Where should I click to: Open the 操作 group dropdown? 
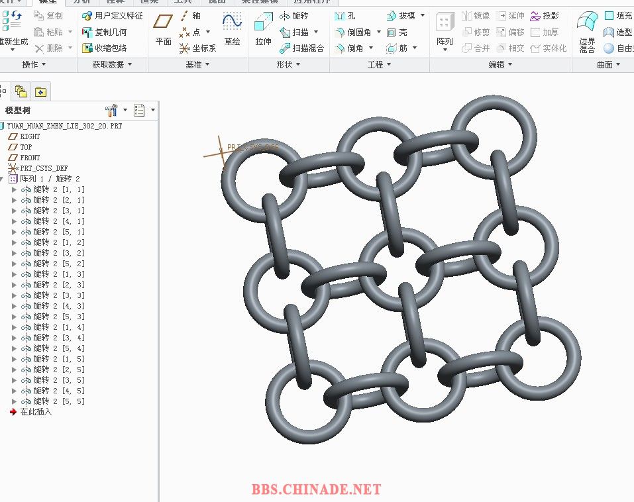coord(34,64)
